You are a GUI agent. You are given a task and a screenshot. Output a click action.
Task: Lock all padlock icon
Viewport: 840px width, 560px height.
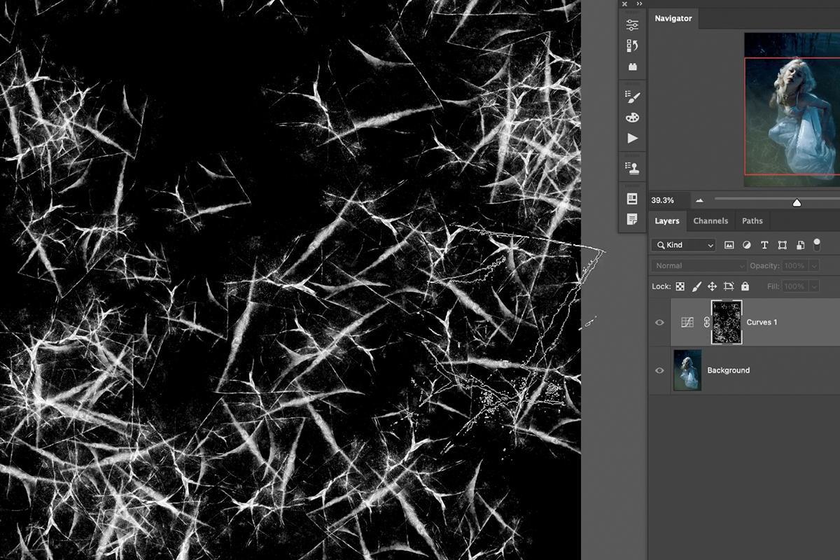tap(745, 286)
